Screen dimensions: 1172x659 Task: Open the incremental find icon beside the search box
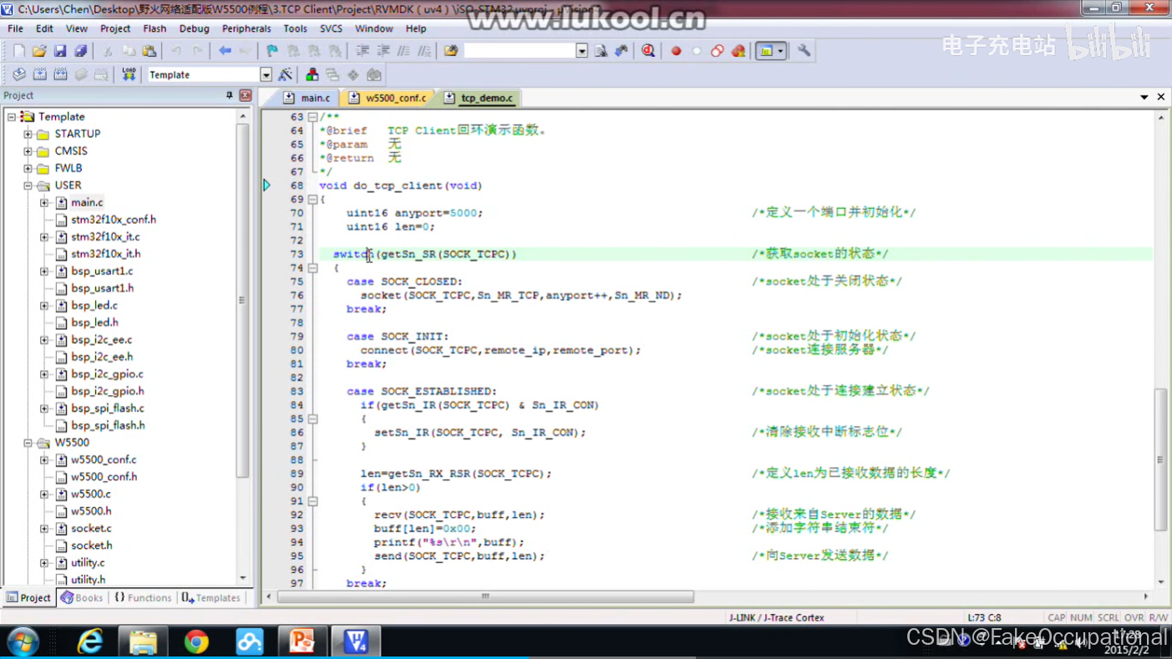click(x=621, y=51)
